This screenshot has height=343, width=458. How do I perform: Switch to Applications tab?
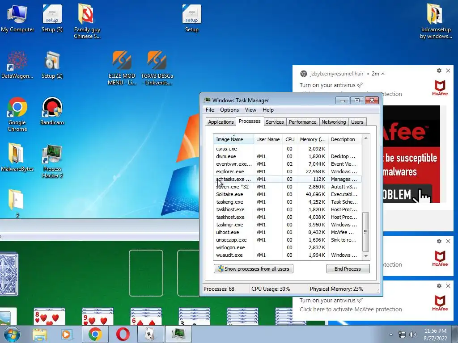221,122
